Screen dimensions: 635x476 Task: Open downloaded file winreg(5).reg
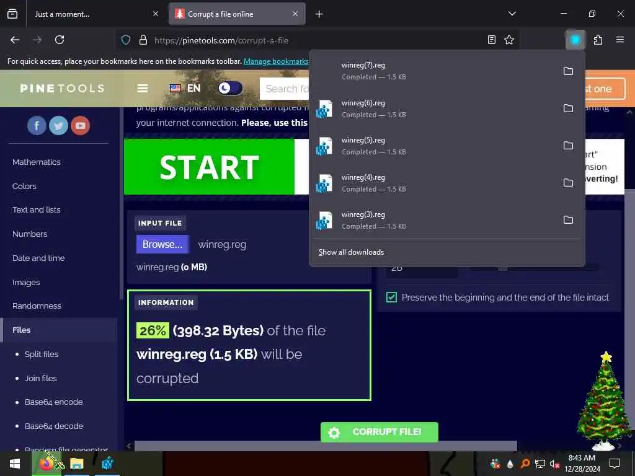(433, 146)
